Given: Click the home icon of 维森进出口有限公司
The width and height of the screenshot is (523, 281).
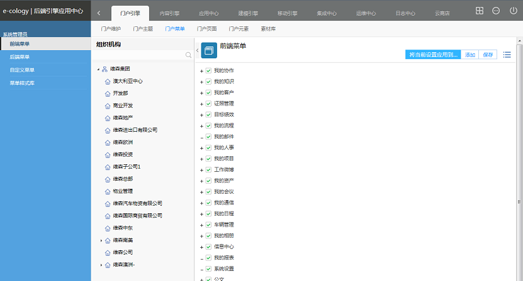Looking at the screenshot, I should click(108, 130).
